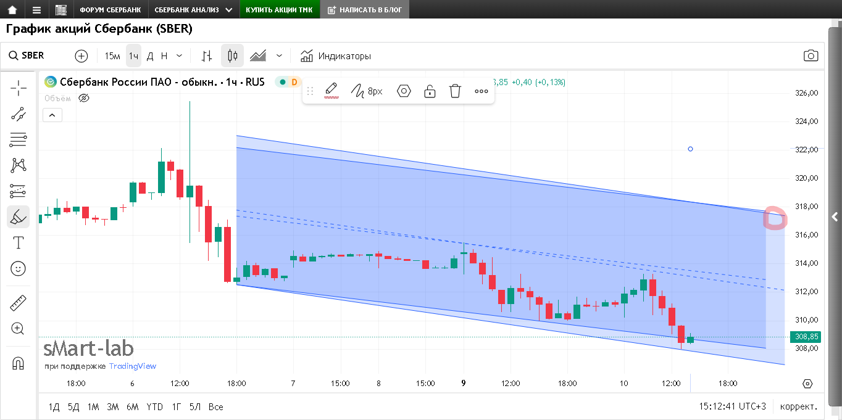
Task: Switch chart style to candles
Action: pyautogui.click(x=232, y=56)
